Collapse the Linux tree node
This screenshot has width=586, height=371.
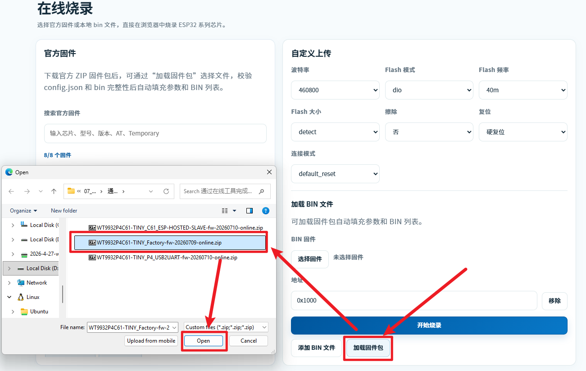[x=9, y=297]
